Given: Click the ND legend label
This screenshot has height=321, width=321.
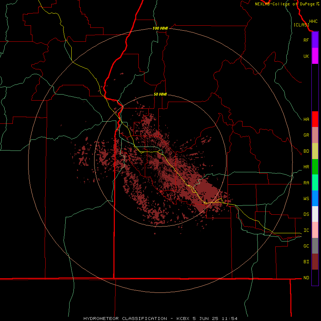Looking at the screenshot, I should (306, 278).
